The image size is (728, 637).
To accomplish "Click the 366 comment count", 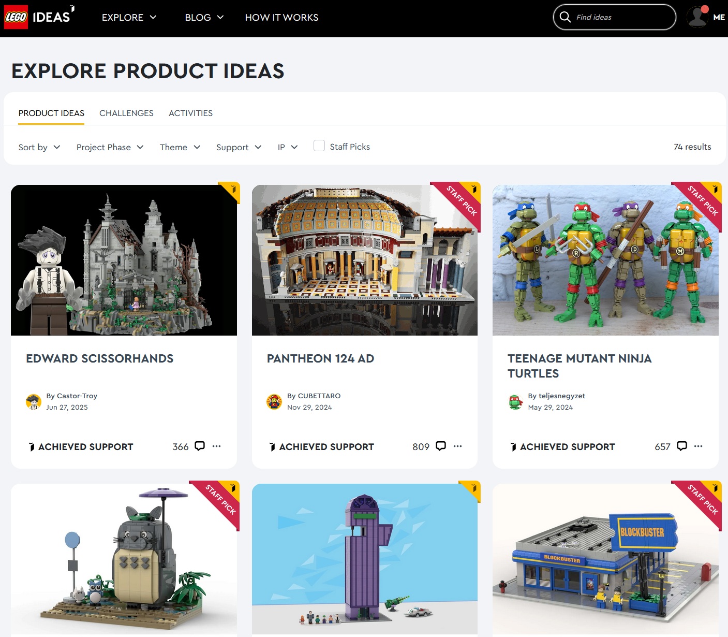I will (181, 446).
